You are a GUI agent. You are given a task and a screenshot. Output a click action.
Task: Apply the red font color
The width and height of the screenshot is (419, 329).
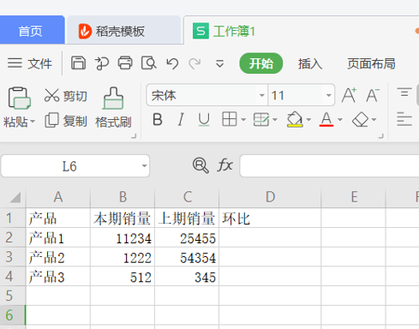click(326, 119)
